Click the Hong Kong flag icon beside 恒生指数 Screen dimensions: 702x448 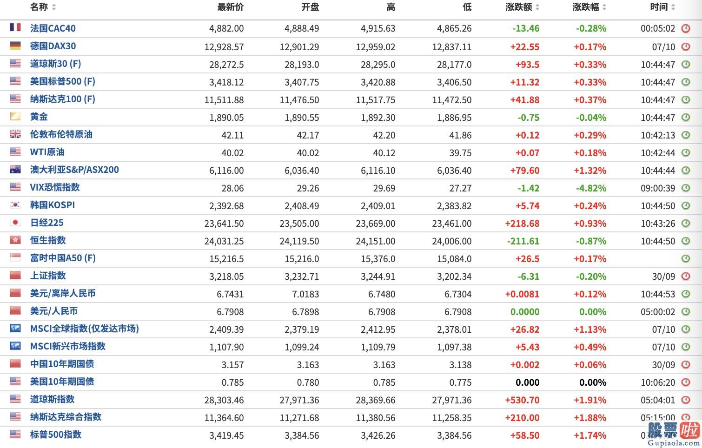tap(15, 239)
